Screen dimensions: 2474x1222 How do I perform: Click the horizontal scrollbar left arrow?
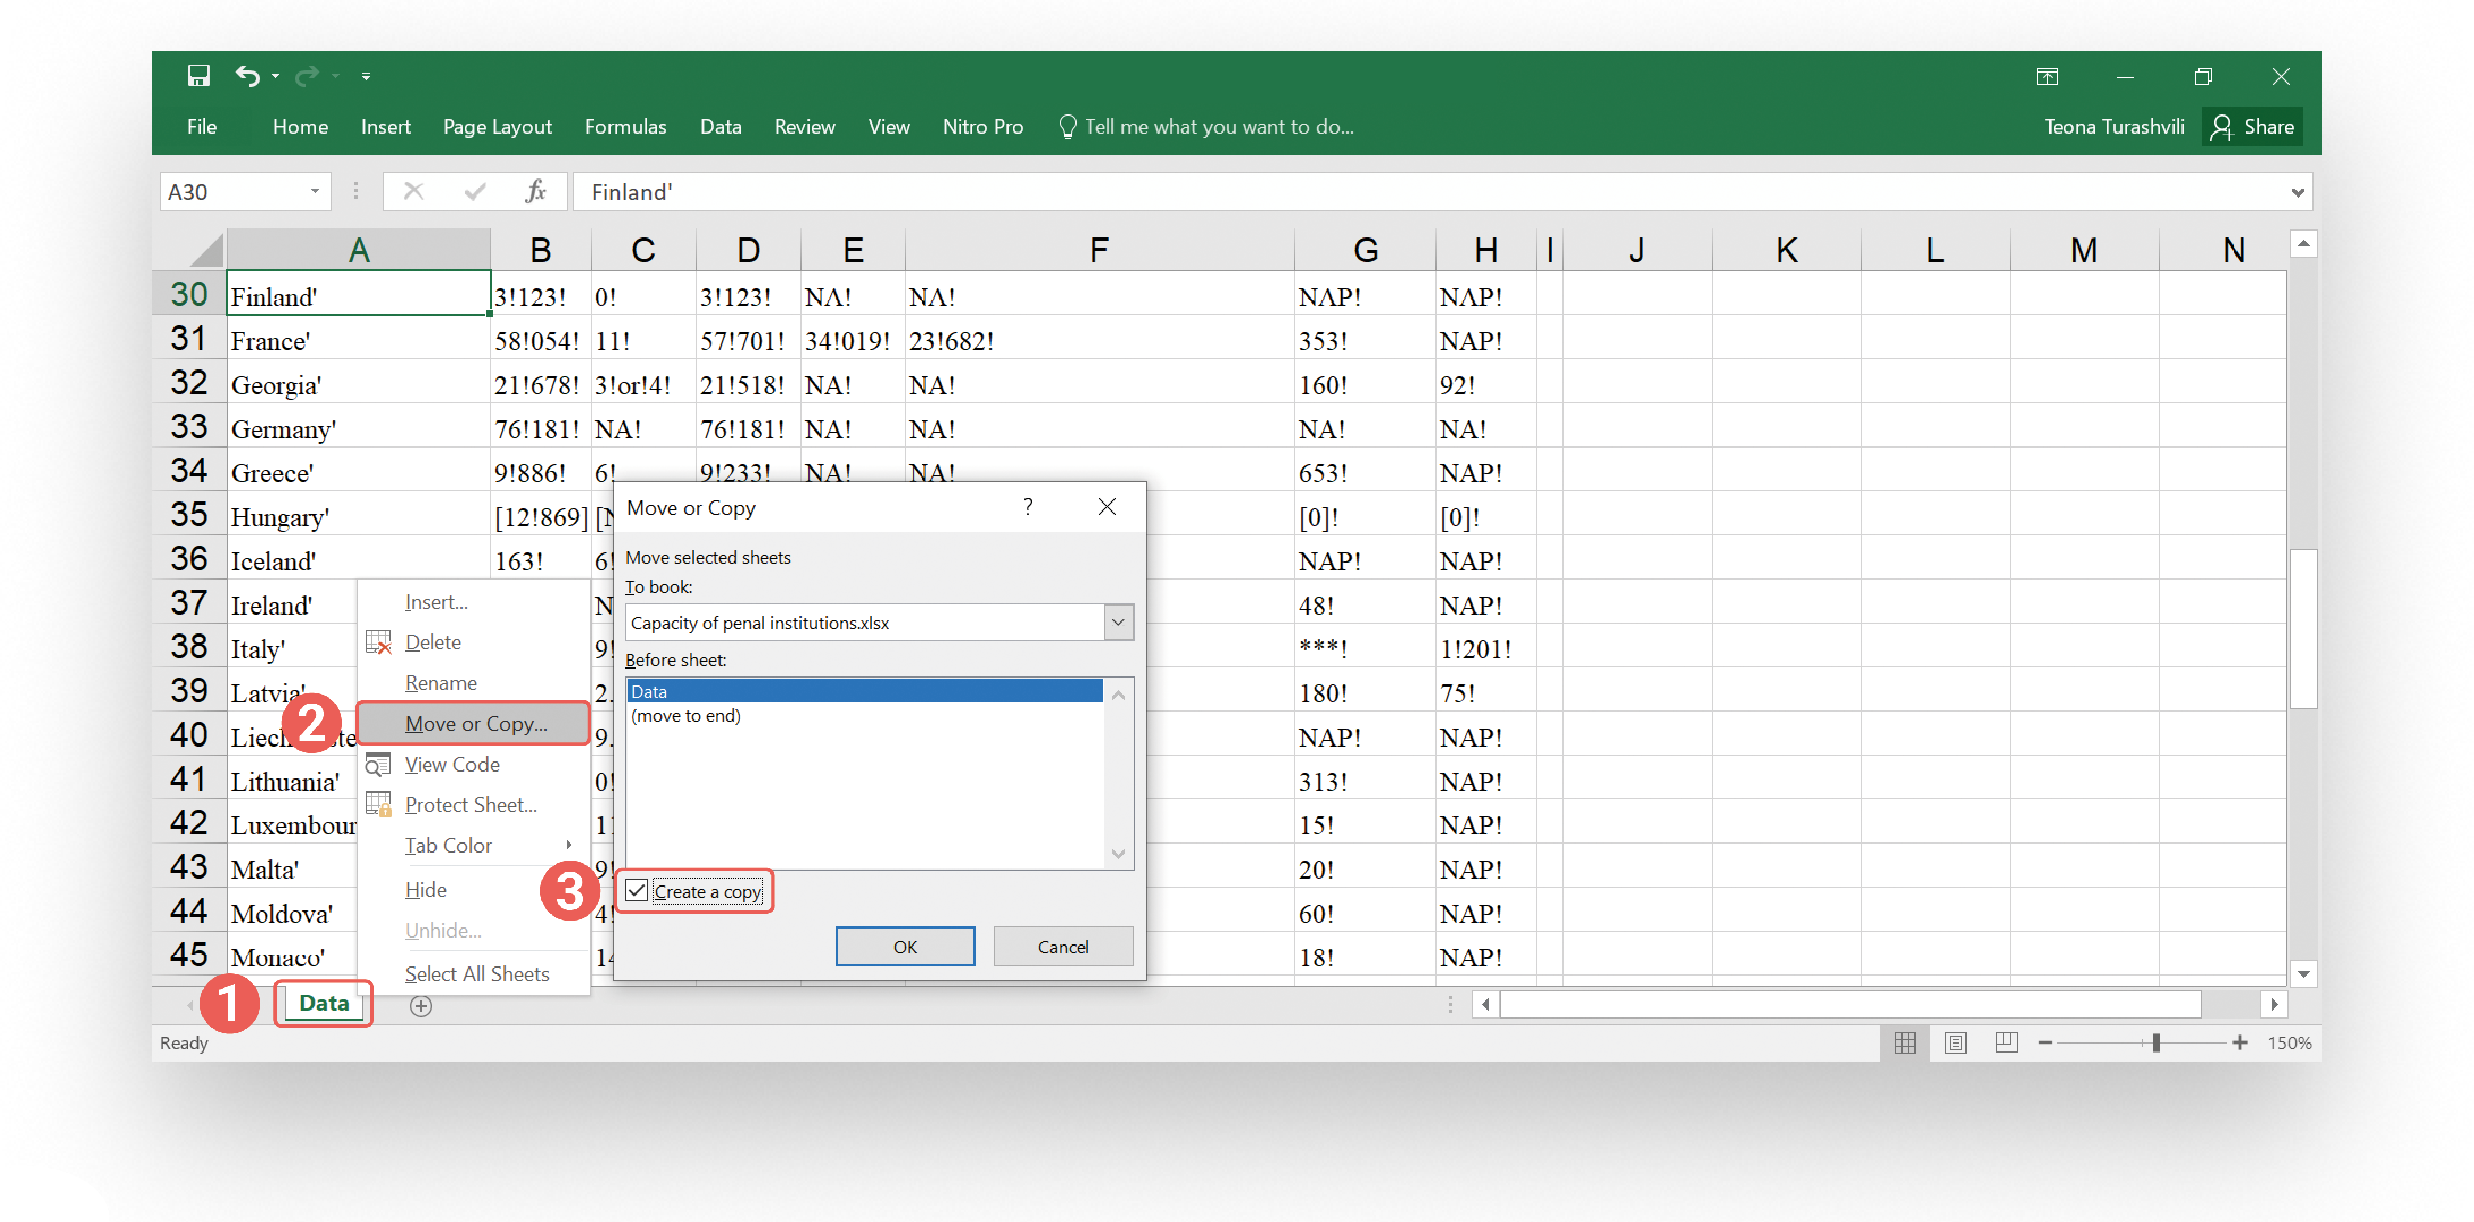(1486, 1004)
